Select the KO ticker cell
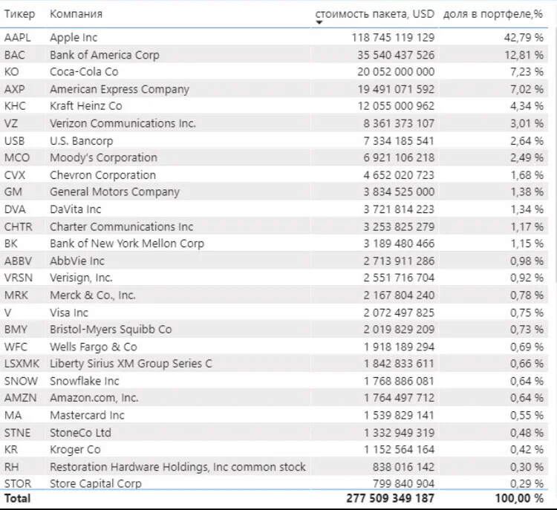 11,72
